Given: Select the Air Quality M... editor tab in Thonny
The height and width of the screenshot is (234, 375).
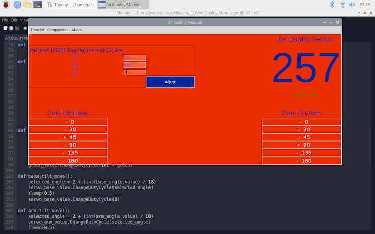Looking at the screenshot, I should [16, 38].
